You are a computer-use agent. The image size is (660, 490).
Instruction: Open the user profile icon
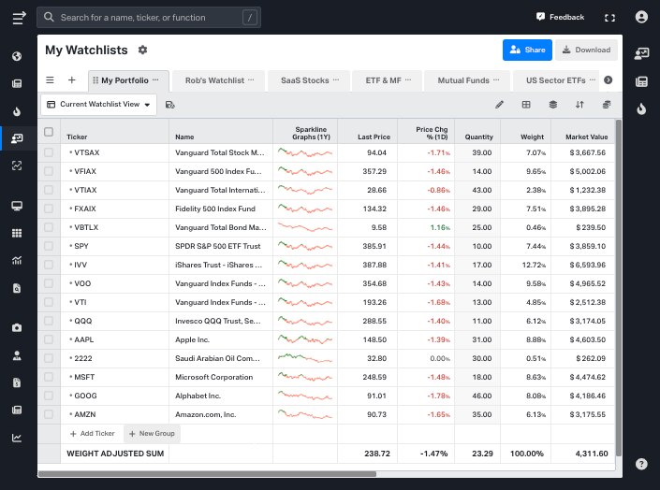[641, 17]
